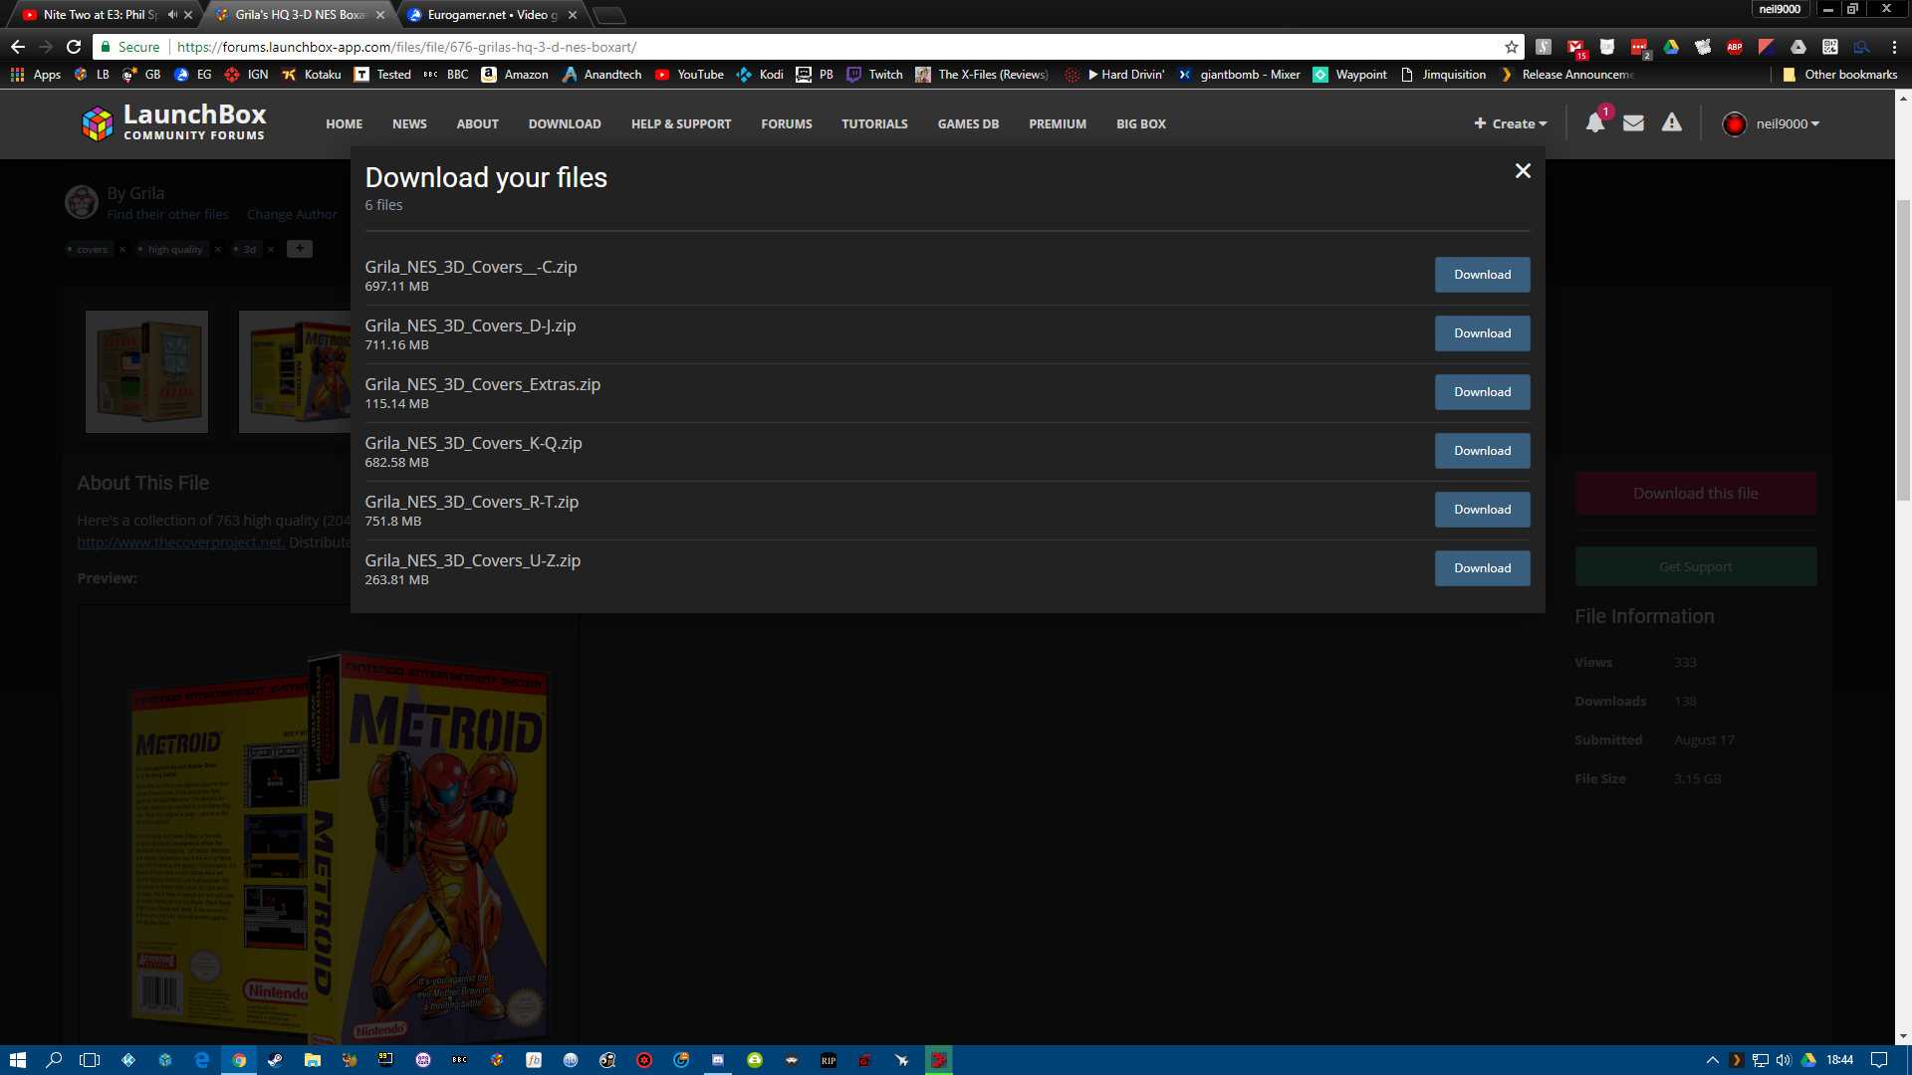Click the Get Support button
The height and width of the screenshot is (1075, 1912).
pyautogui.click(x=1696, y=566)
